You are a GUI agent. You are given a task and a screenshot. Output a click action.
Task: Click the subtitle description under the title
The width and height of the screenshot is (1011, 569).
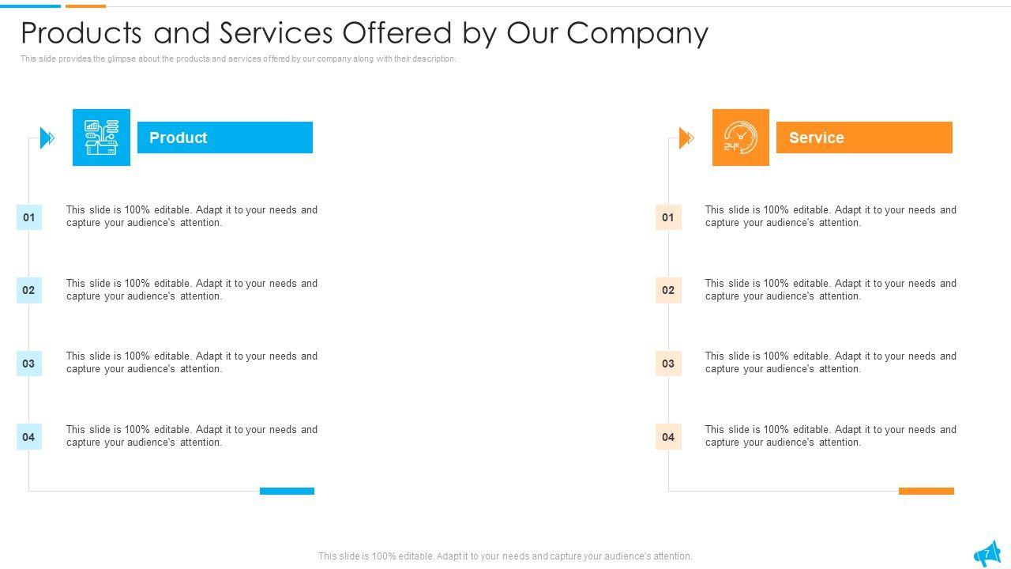tap(238, 59)
